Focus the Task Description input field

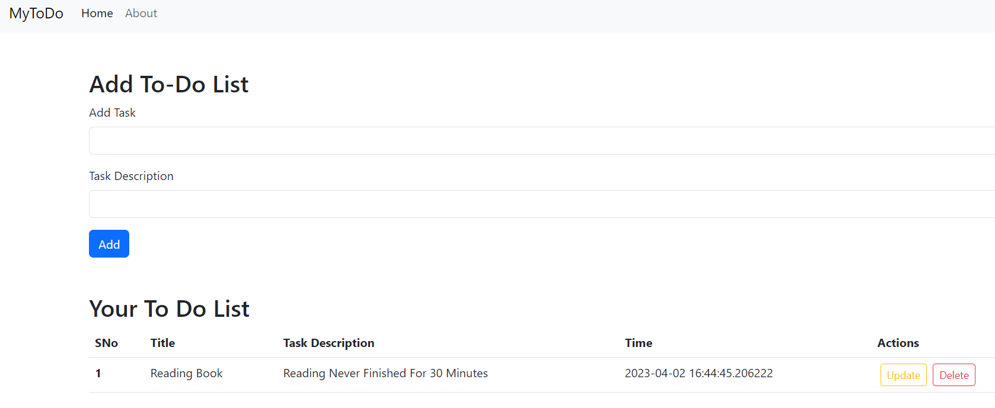click(x=542, y=204)
